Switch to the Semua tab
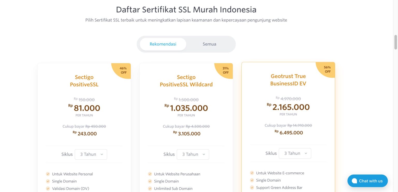The image size is (398, 192). pyautogui.click(x=209, y=44)
